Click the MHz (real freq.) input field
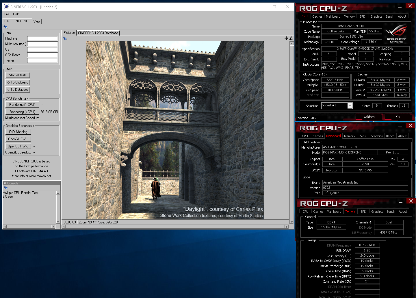Viewport: 416px width, 298px height. [x=42, y=44]
